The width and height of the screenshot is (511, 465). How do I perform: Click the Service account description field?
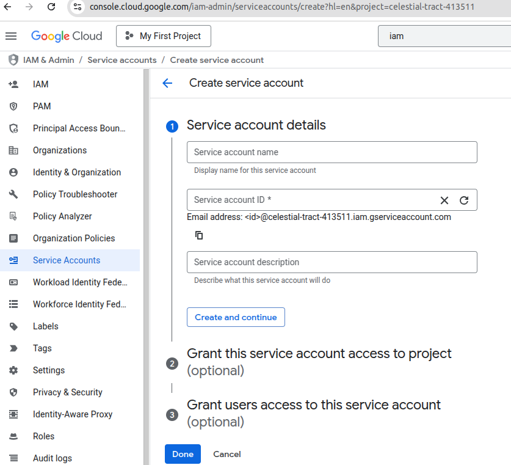[x=332, y=262]
